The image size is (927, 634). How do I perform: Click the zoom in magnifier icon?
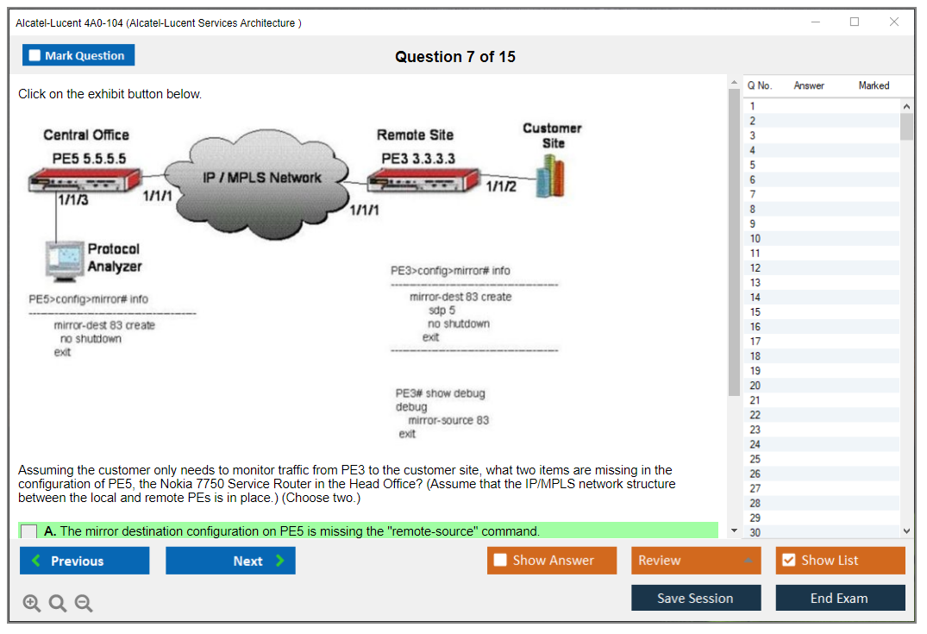(32, 604)
